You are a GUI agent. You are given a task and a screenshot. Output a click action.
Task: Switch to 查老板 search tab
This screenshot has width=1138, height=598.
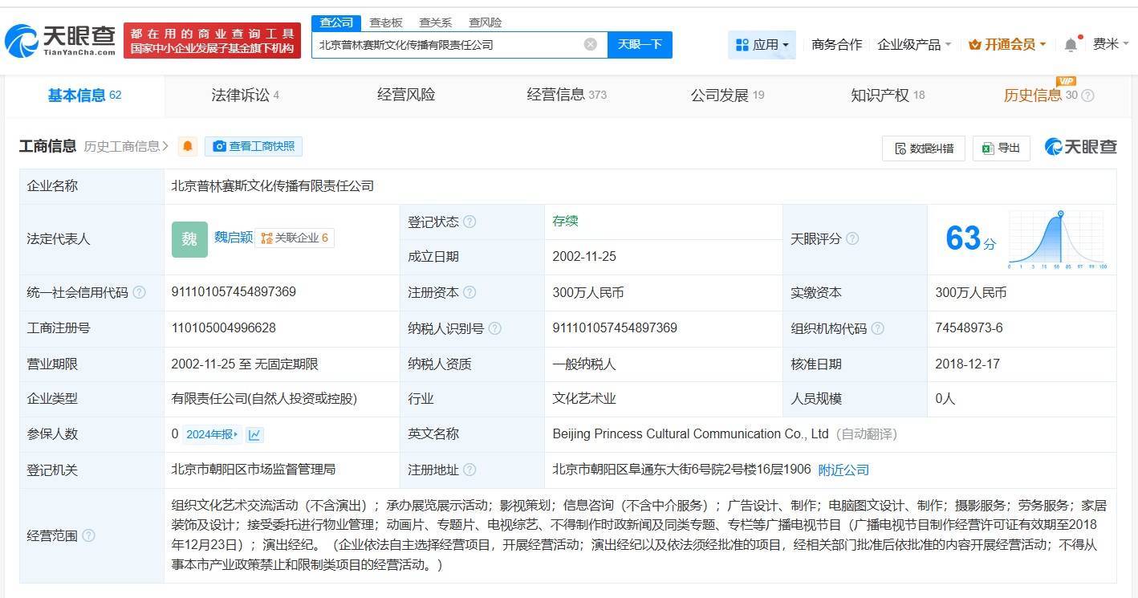[386, 22]
